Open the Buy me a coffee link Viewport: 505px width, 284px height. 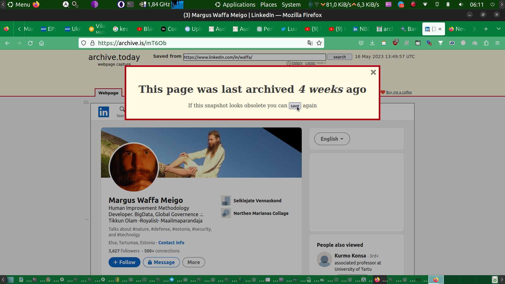tap(399, 92)
